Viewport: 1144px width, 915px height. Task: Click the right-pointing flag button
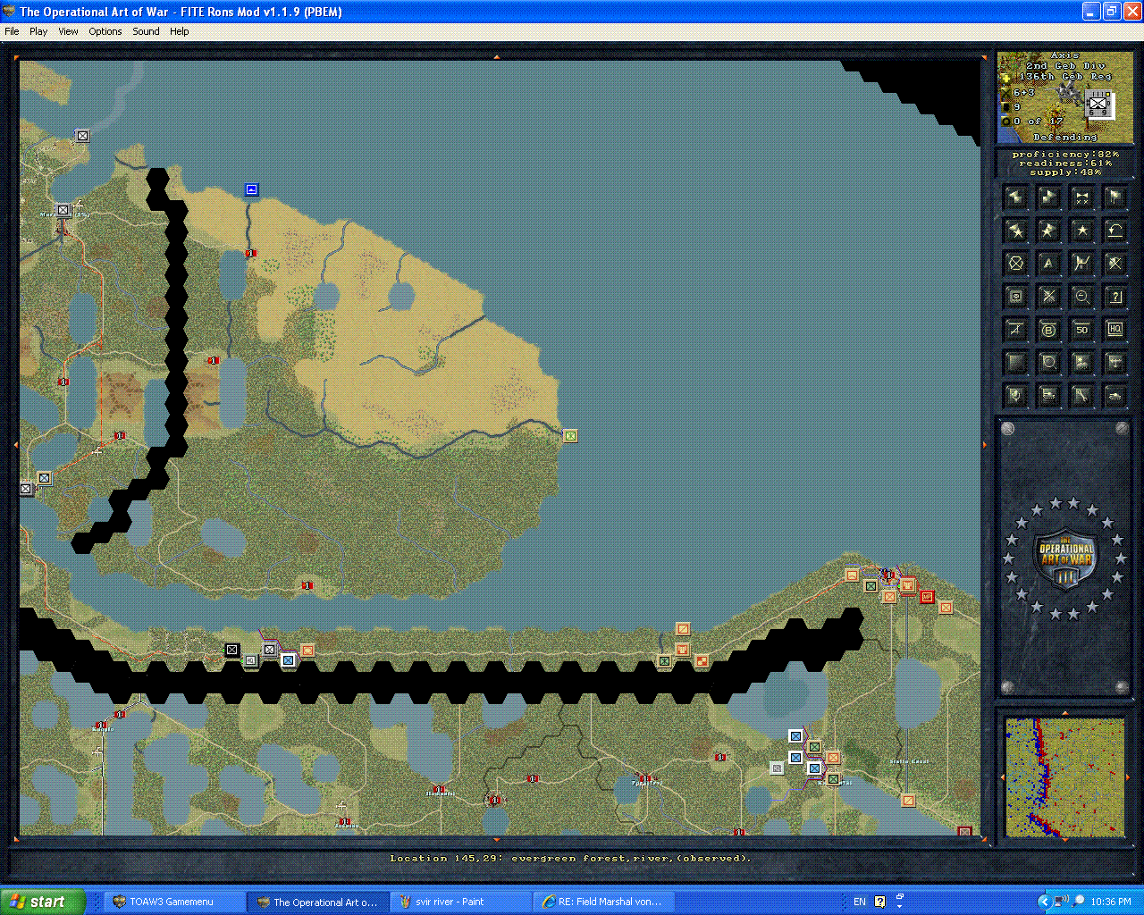pyautogui.click(x=1049, y=197)
